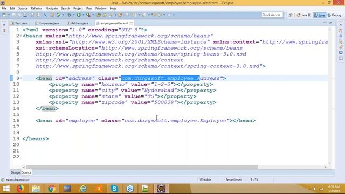345x194 pixels.
Task: Switch to the Java EE perspective
Action: 303,15
